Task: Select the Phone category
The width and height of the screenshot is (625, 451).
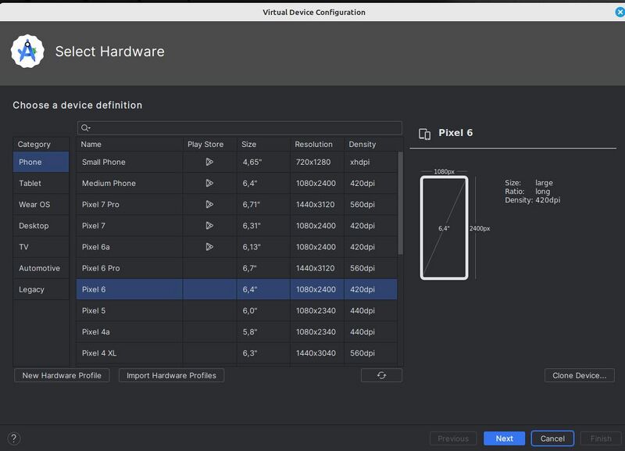Action: [x=41, y=162]
